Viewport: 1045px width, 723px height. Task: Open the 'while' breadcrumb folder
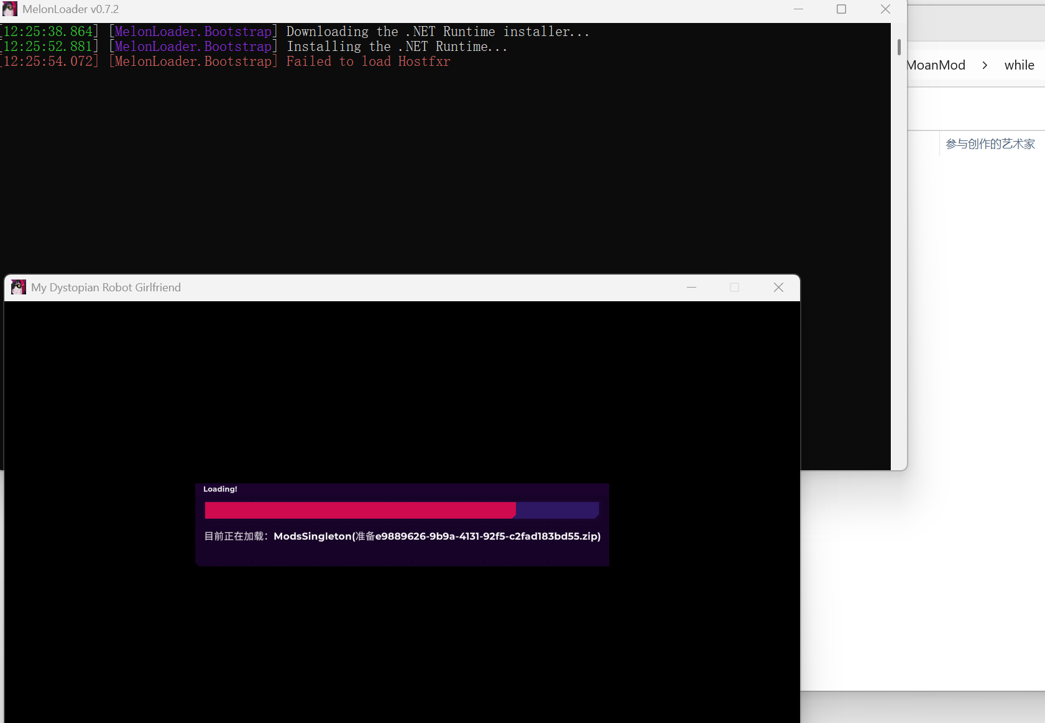1020,65
